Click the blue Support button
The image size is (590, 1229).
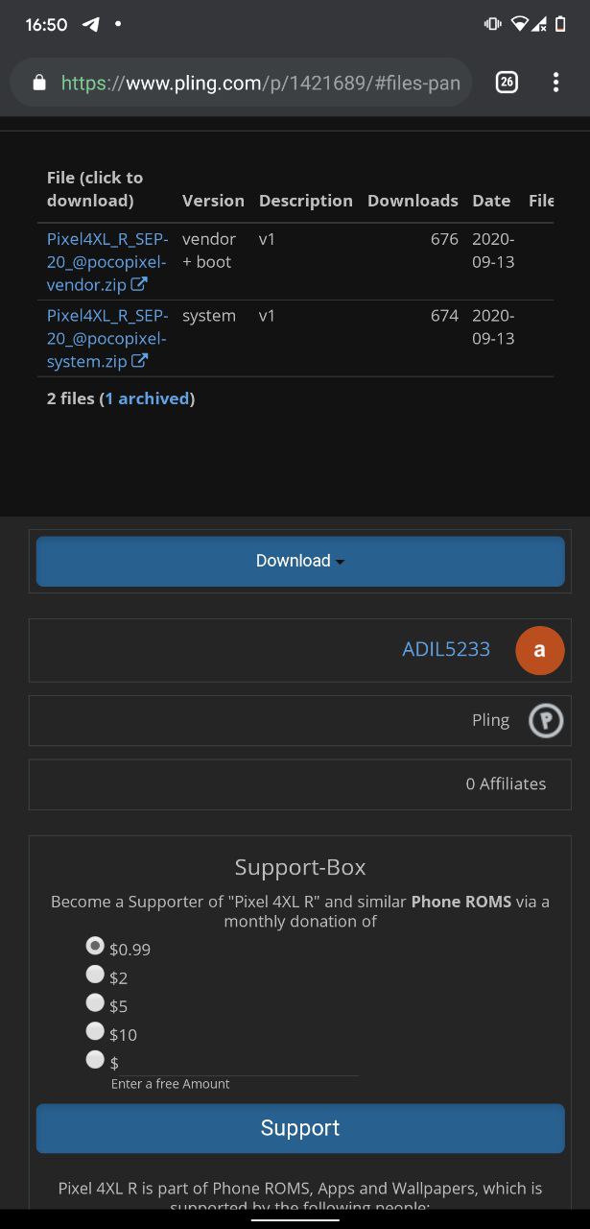click(x=300, y=1128)
